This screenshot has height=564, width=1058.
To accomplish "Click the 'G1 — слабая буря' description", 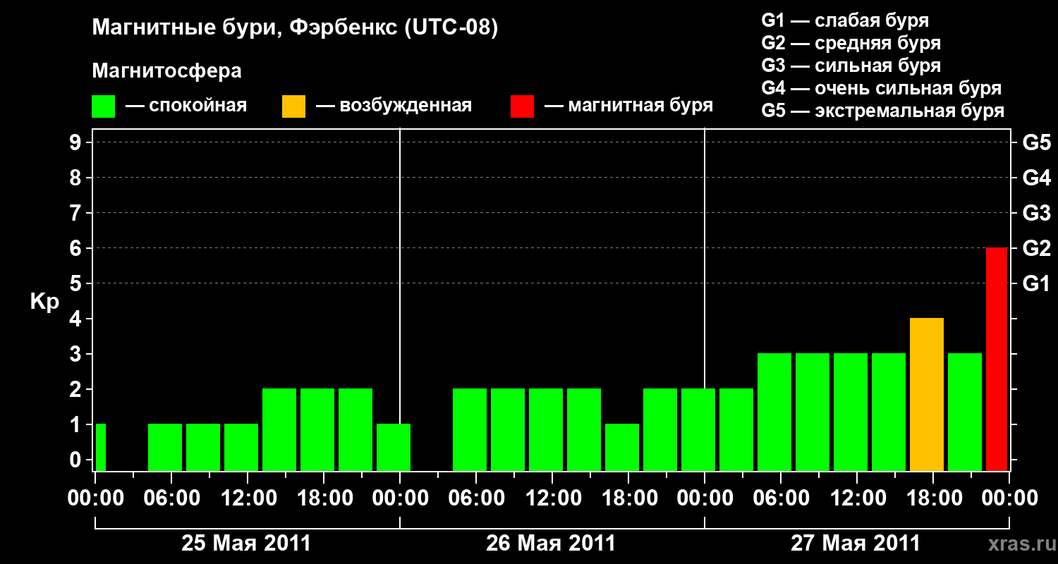I will [x=845, y=20].
